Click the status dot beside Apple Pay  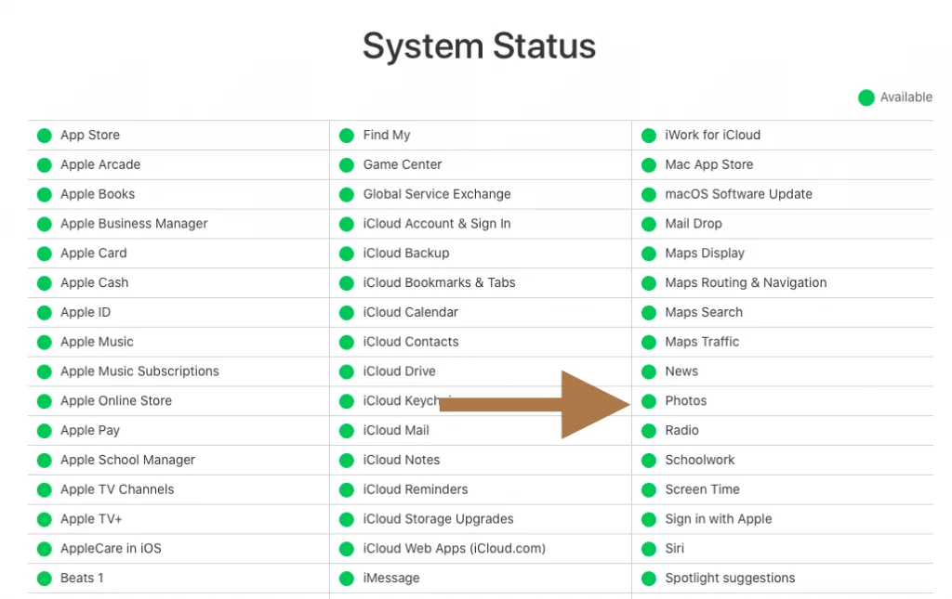(45, 431)
